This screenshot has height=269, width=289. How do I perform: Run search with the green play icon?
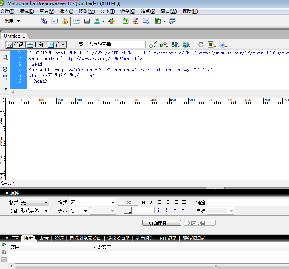point(4,244)
